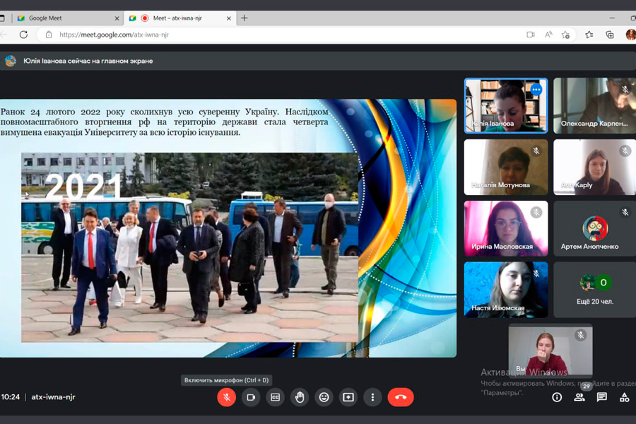Open the emoji reactions panel
The height and width of the screenshot is (424, 636).
pos(324,397)
